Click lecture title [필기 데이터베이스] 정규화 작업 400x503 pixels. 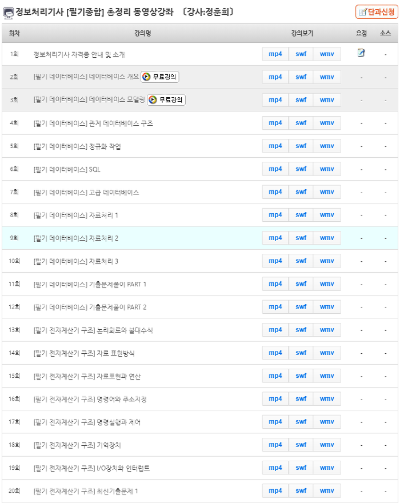tap(77, 146)
